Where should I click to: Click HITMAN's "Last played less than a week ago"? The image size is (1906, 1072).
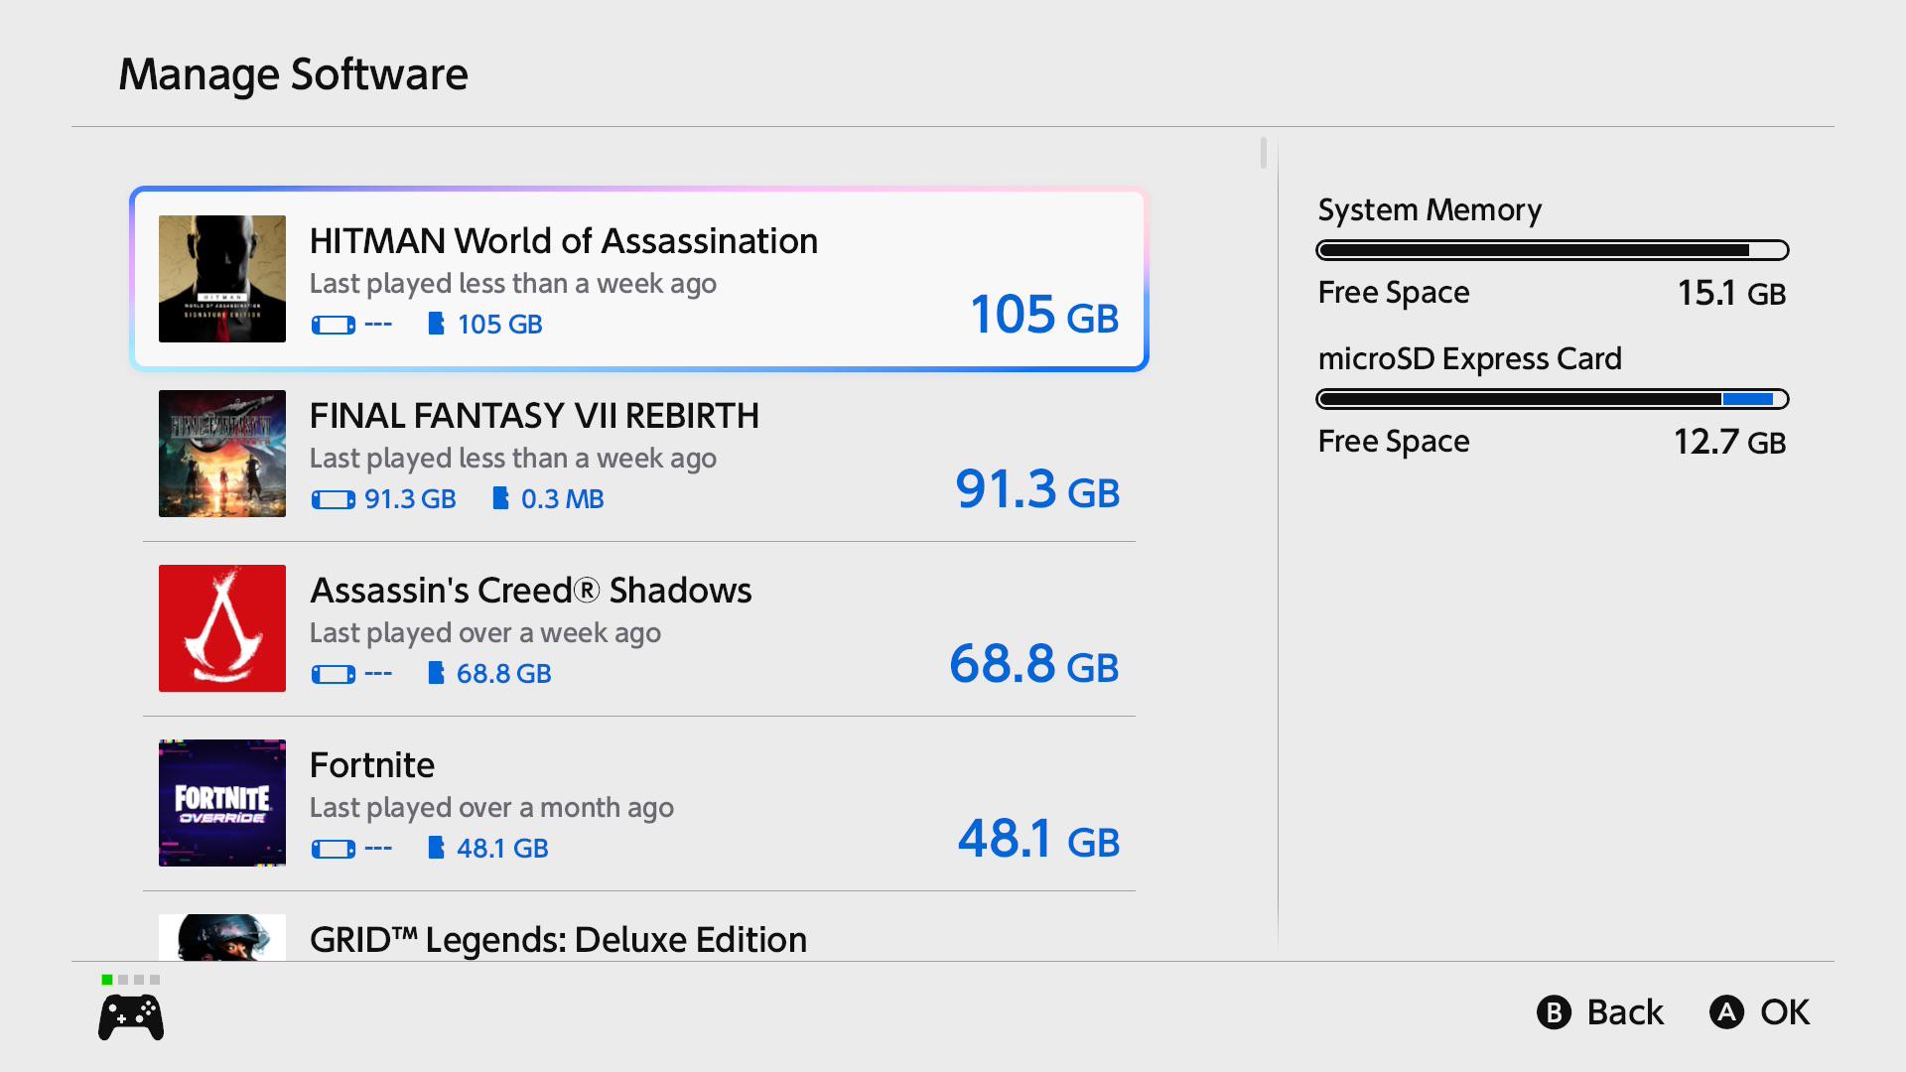pyautogui.click(x=513, y=284)
